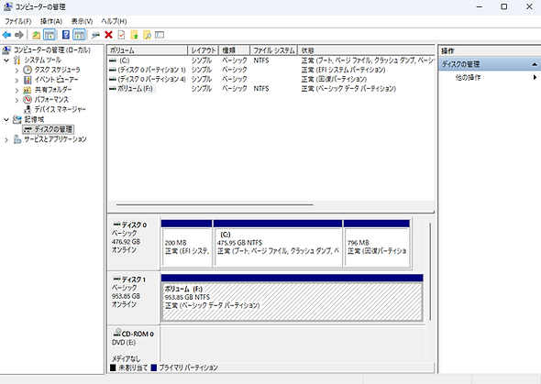Select the ボリューム (F:) row in volume list

tap(270, 89)
